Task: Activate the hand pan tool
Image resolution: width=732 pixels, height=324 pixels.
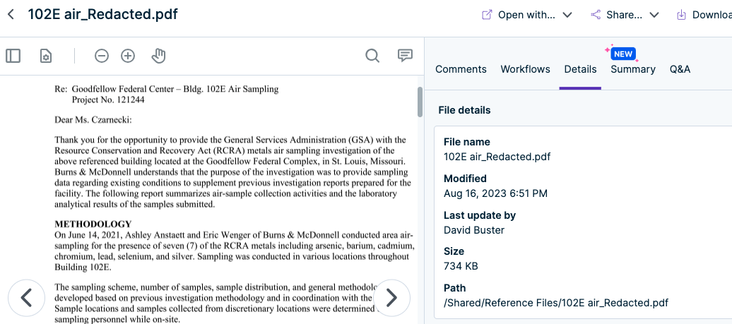Action: tap(158, 56)
